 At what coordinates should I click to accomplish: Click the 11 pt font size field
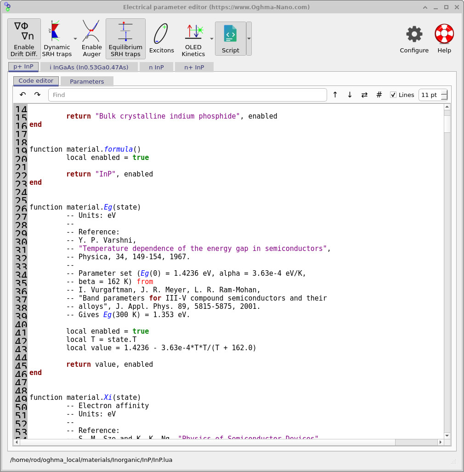coord(430,95)
